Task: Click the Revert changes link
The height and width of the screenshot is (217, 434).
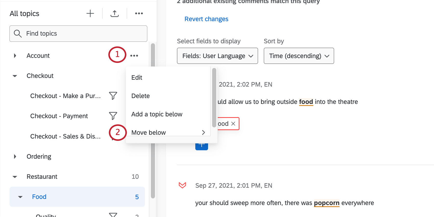Action: (206, 19)
